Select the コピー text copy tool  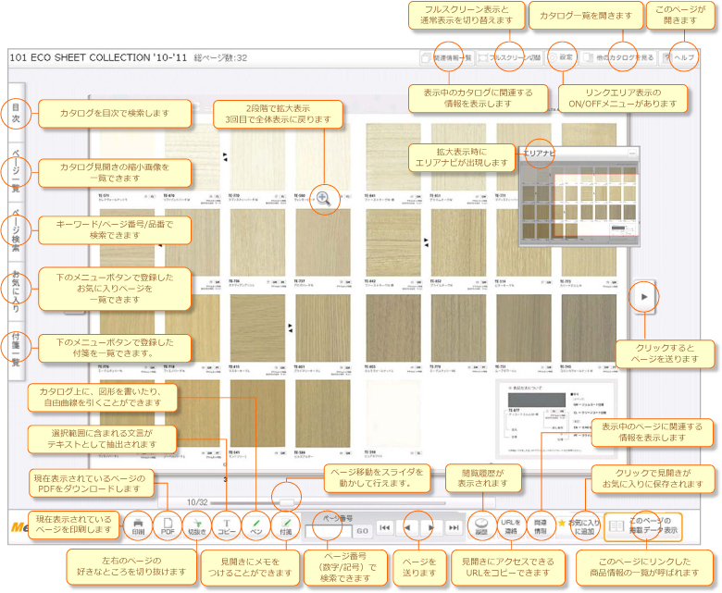227,526
